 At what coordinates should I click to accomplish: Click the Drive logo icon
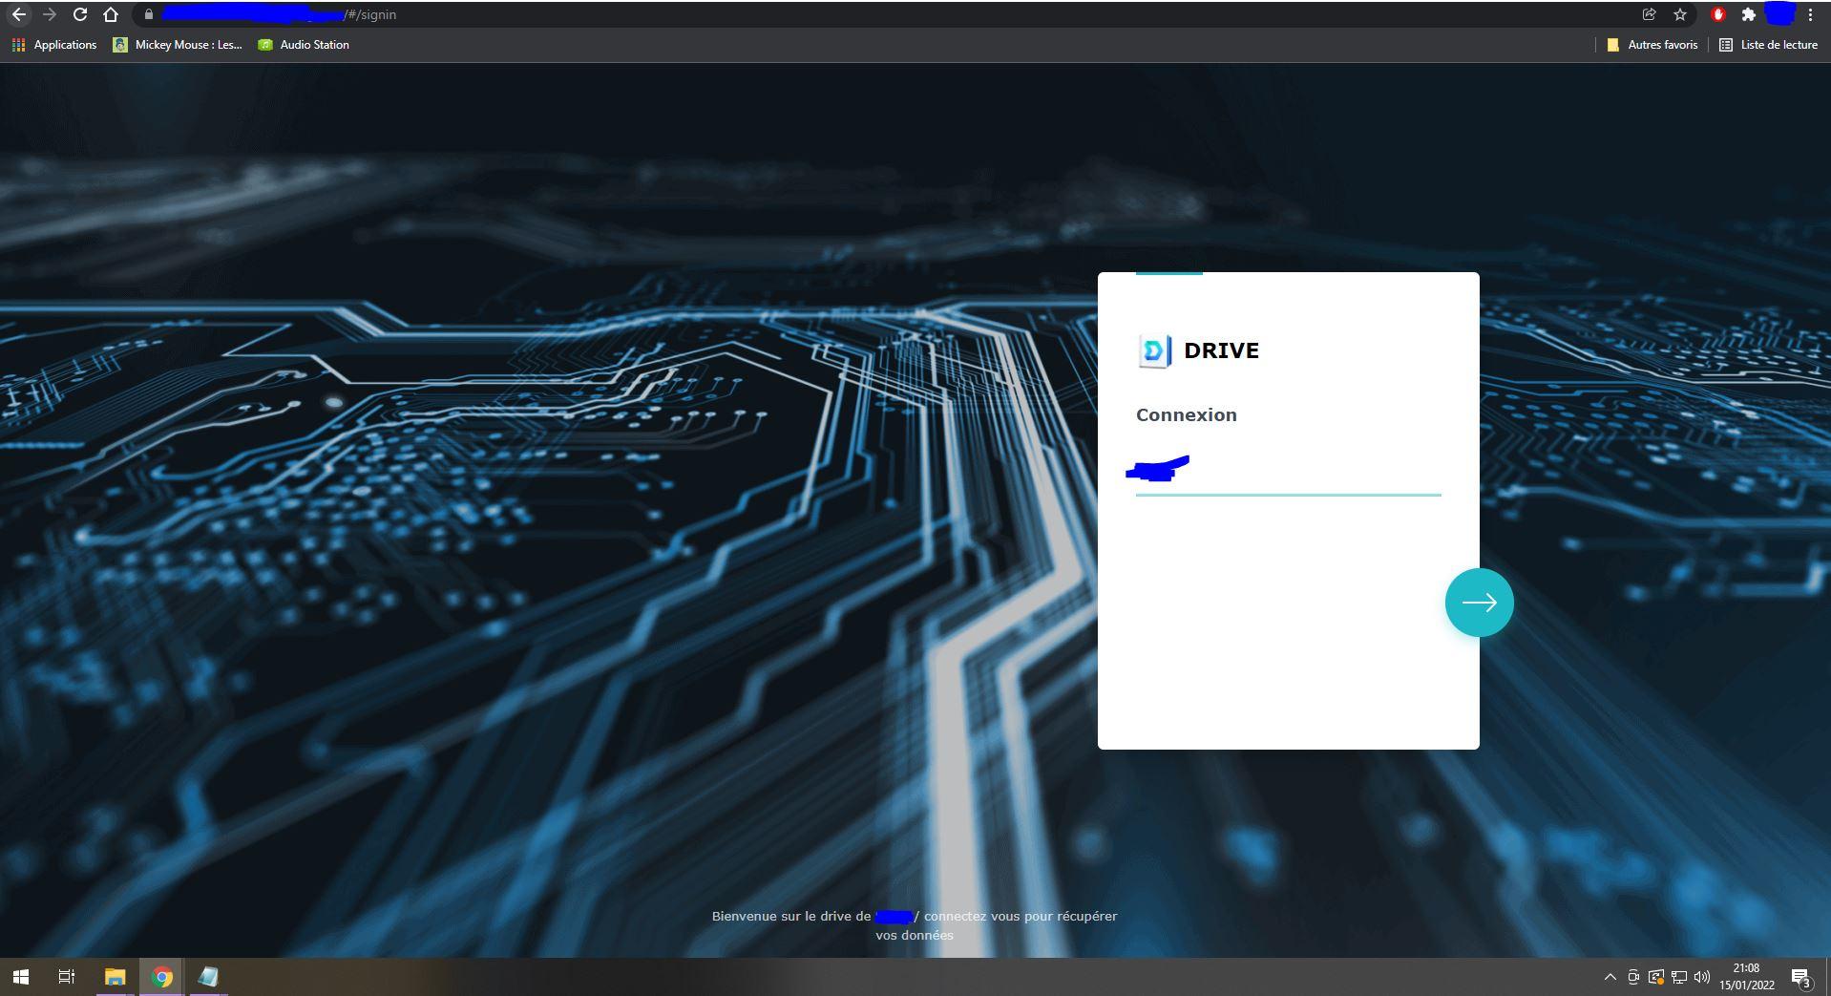click(1154, 350)
